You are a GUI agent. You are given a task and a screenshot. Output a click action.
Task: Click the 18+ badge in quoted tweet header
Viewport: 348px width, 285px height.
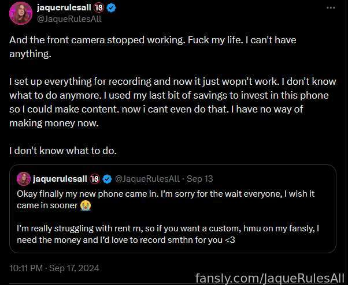pos(95,179)
